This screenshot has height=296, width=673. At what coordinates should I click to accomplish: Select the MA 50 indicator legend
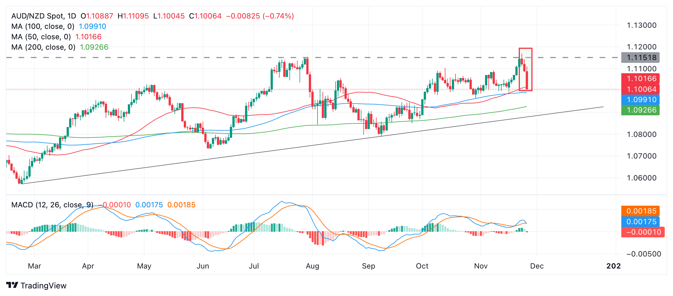pos(41,37)
